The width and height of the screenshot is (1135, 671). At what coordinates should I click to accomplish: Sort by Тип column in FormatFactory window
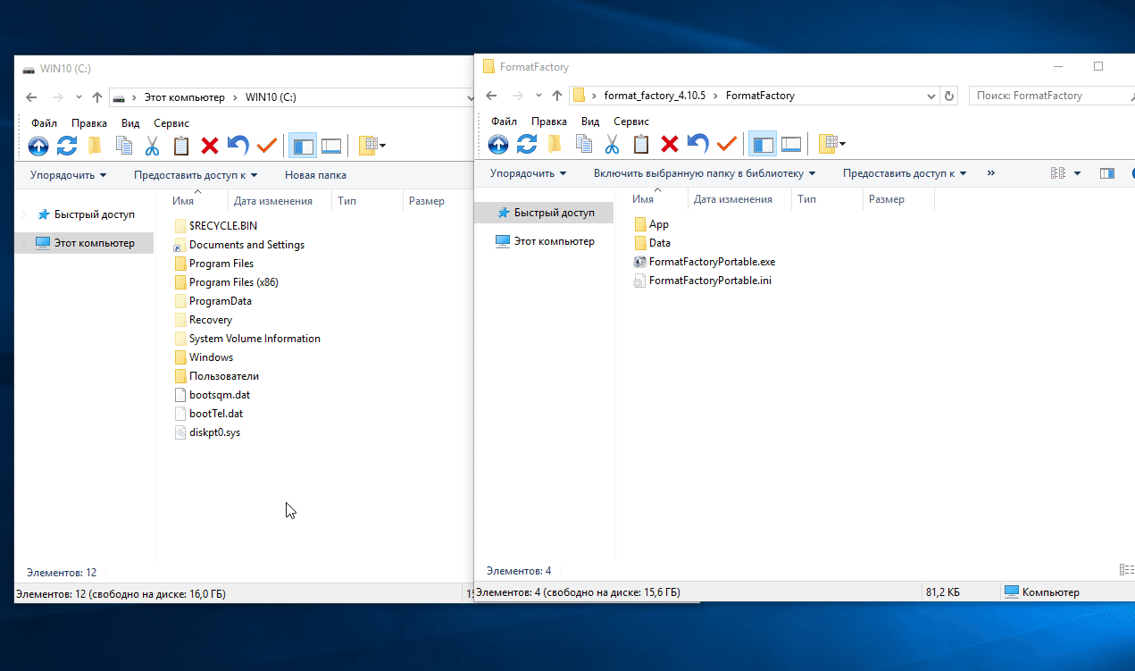[827, 199]
